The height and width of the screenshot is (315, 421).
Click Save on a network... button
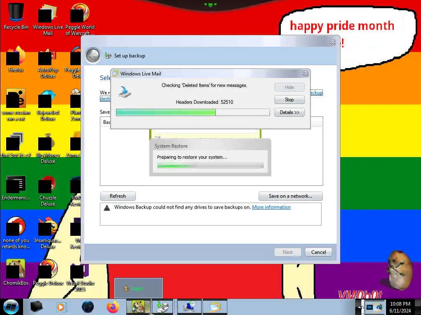tap(291, 196)
